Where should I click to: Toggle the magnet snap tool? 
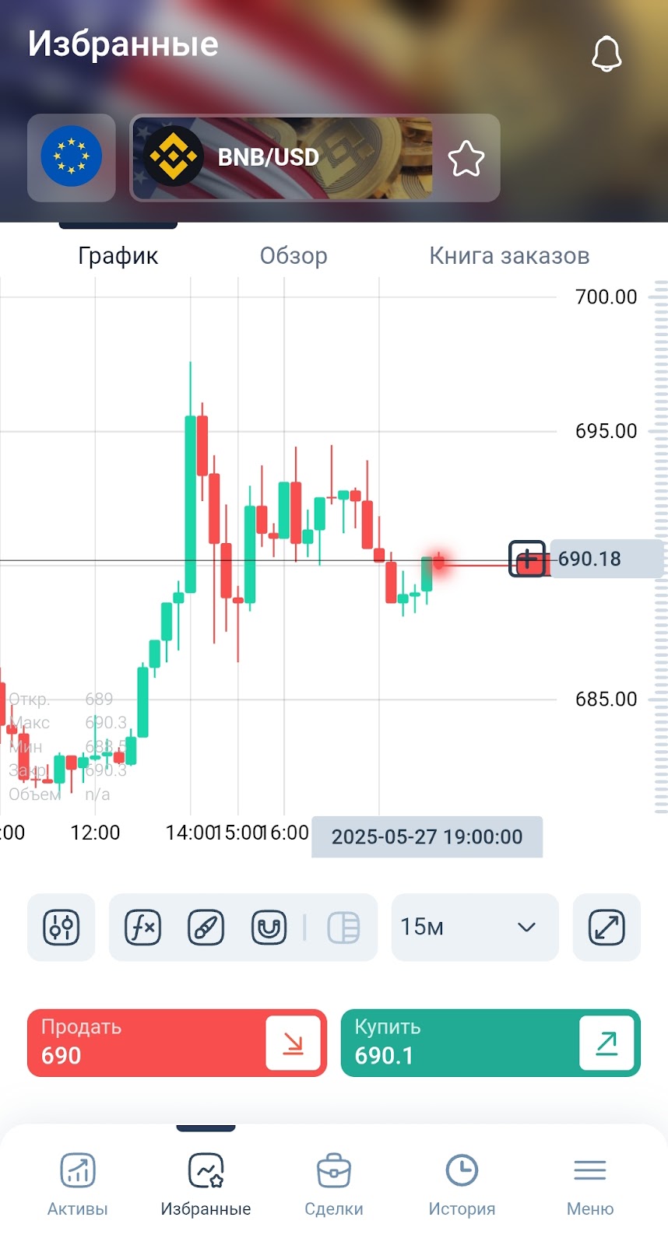pos(269,927)
